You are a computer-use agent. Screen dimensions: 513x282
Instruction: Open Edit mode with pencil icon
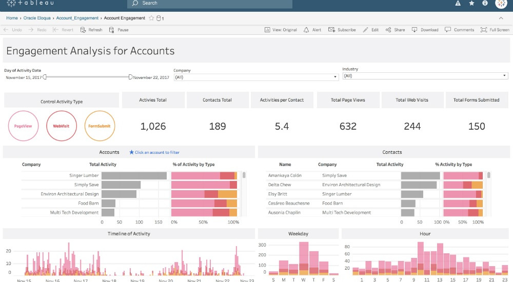(366, 30)
